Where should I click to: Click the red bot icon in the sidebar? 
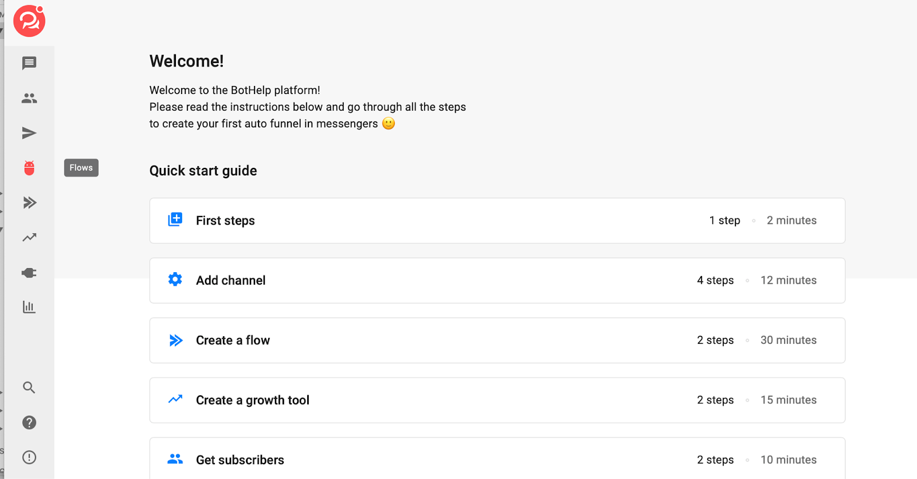pyautogui.click(x=29, y=168)
